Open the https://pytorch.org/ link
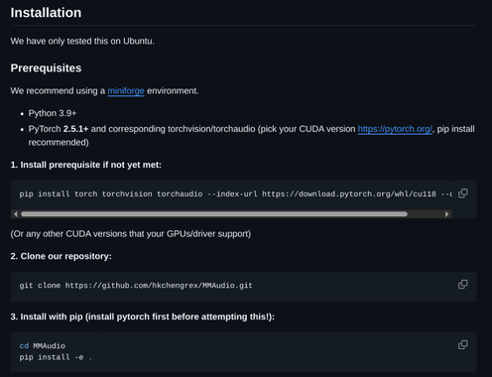 (395, 129)
